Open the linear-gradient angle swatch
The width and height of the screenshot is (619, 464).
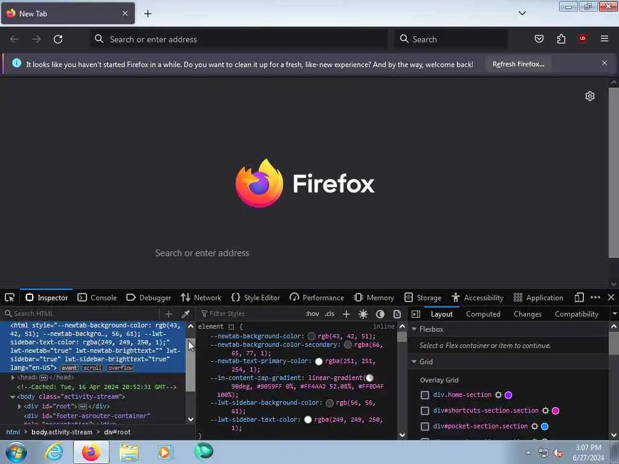(x=369, y=378)
